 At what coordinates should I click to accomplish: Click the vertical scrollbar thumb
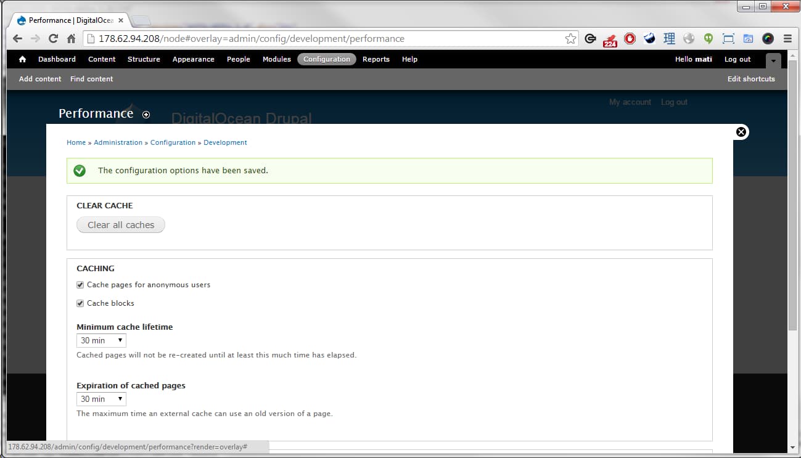(792, 195)
